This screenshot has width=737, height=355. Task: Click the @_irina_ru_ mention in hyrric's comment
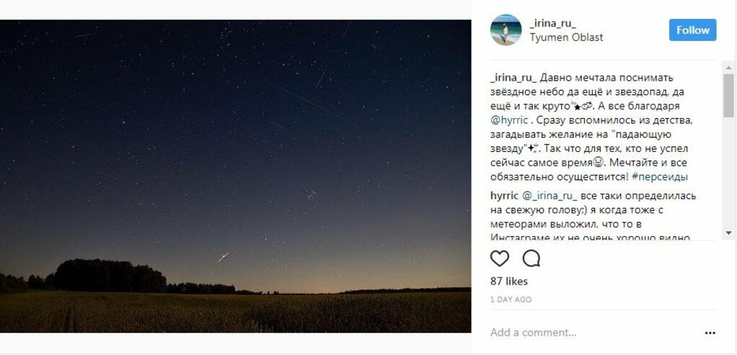tap(550, 196)
